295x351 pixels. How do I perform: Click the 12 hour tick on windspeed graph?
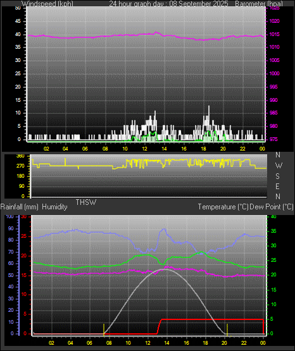click(x=145, y=149)
